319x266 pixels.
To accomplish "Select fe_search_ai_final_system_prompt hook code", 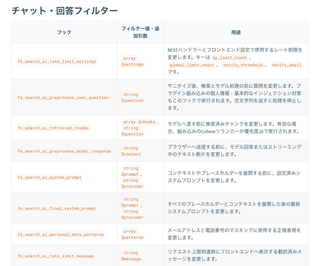I will [x=57, y=208].
